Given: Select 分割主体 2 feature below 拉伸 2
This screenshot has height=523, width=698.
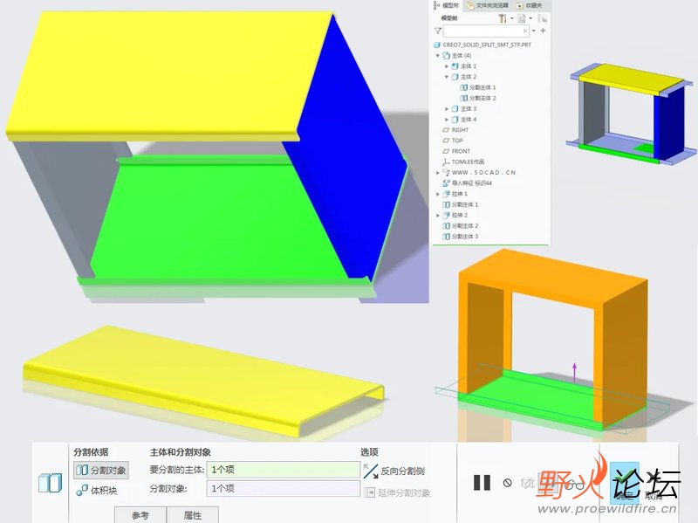Looking at the screenshot, I should tap(461, 226).
